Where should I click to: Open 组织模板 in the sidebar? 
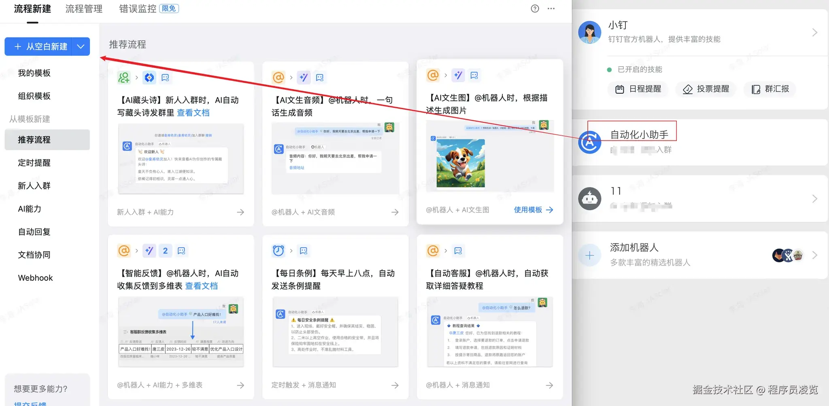point(34,96)
